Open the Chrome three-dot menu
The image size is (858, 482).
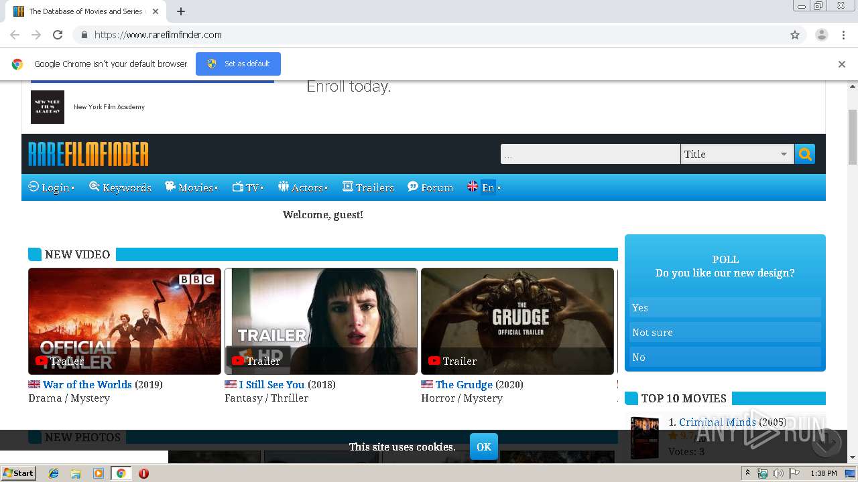844,35
